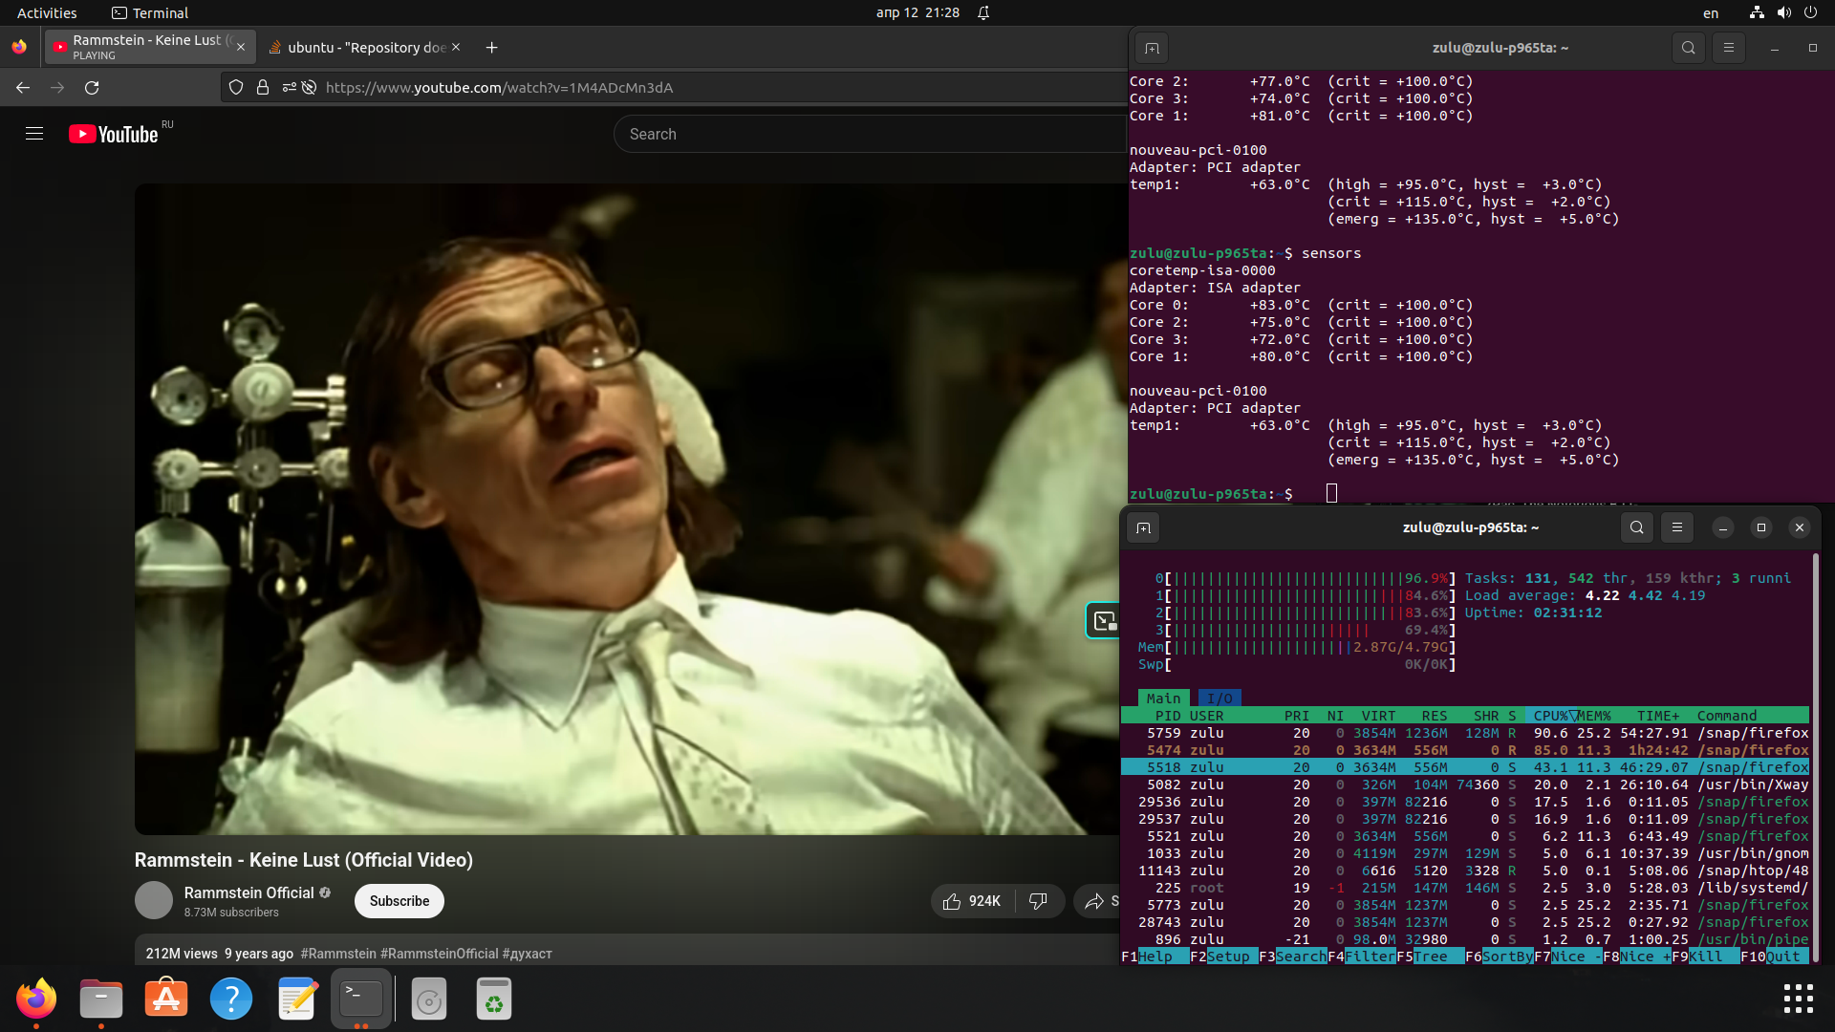Open the permissions icon in address bar
Image resolution: width=1835 pixels, height=1032 pixels.
click(289, 87)
